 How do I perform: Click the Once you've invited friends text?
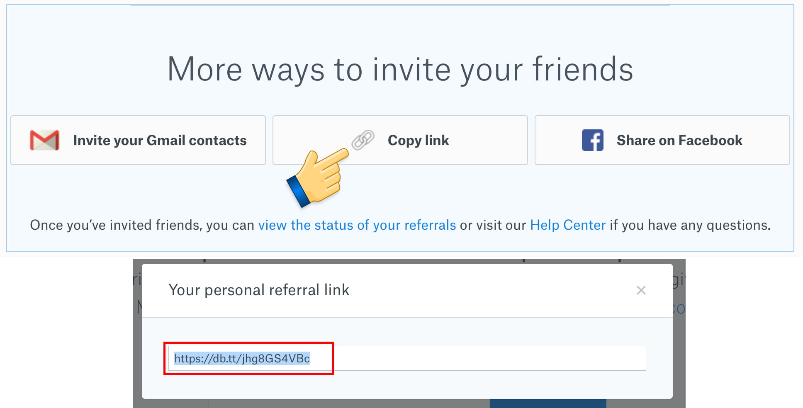(x=142, y=225)
